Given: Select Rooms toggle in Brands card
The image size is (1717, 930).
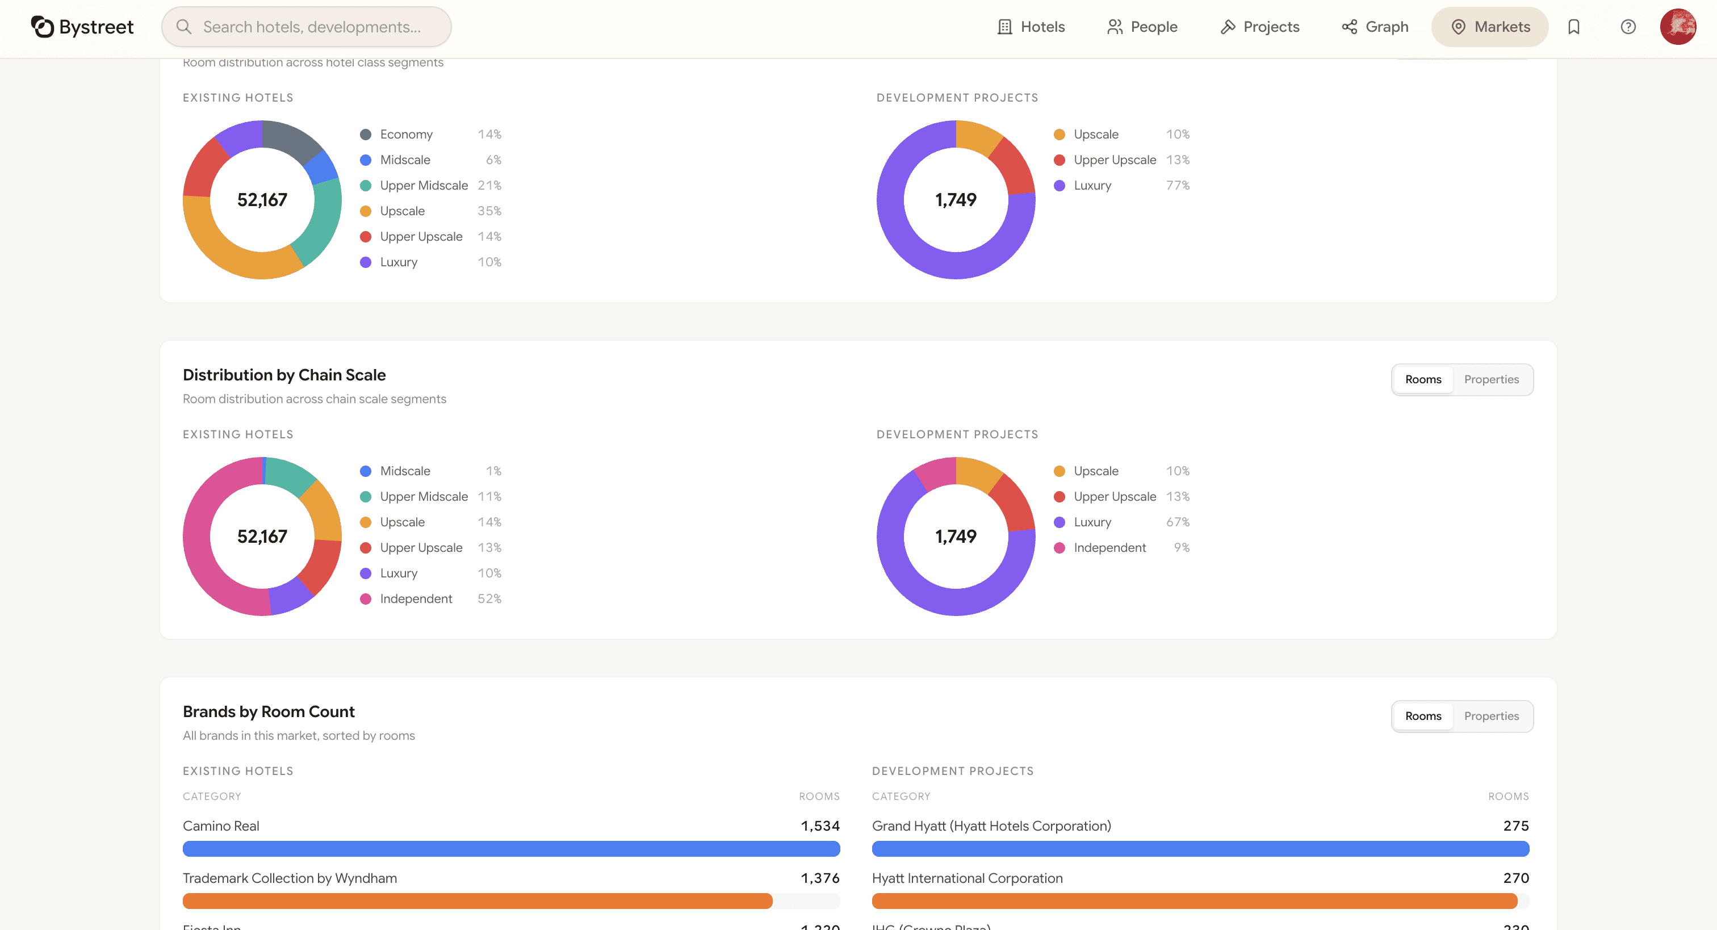Looking at the screenshot, I should point(1423,716).
